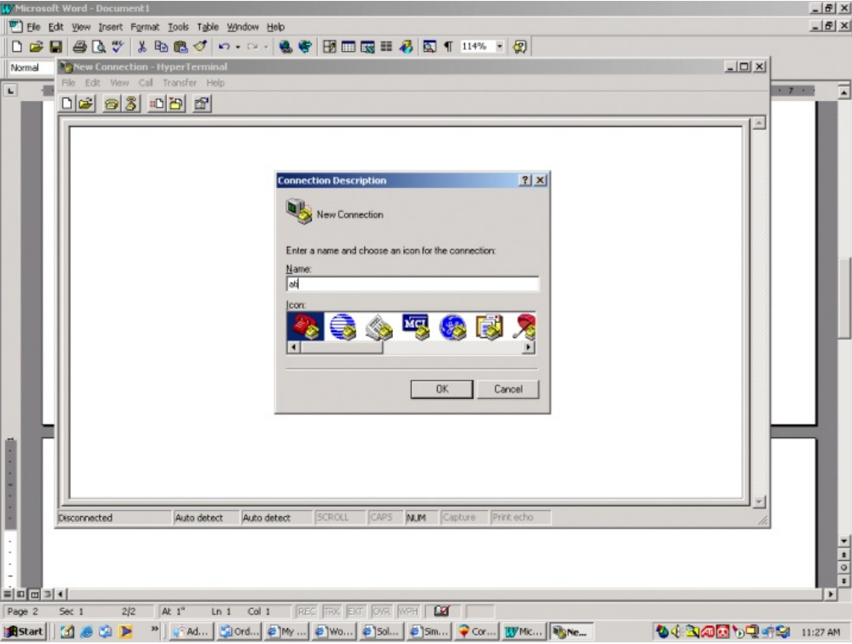Click the HyperTerminal Receive icon
This screenshot has width=852, height=644.
[x=176, y=103]
